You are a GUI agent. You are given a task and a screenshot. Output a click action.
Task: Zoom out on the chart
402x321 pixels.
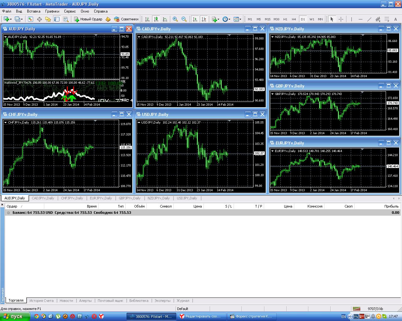coord(184,19)
